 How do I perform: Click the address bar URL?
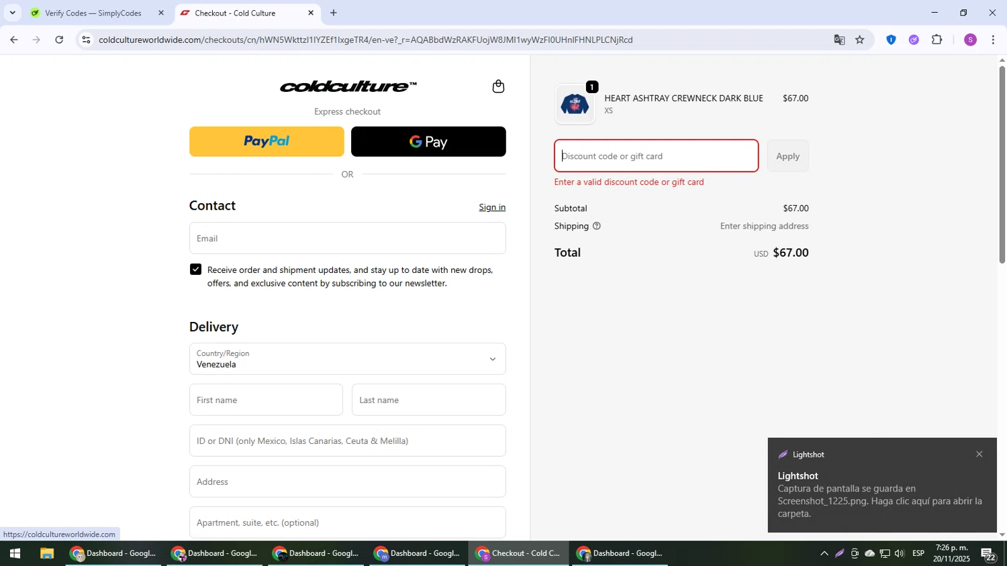pyautogui.click(x=366, y=40)
